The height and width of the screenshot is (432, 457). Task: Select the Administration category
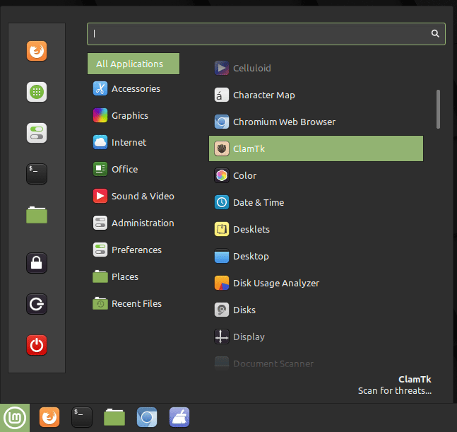133,223
